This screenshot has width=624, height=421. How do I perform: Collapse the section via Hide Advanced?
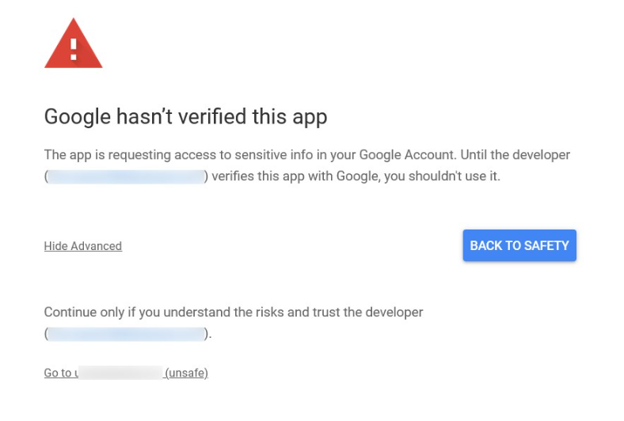pyautogui.click(x=83, y=246)
